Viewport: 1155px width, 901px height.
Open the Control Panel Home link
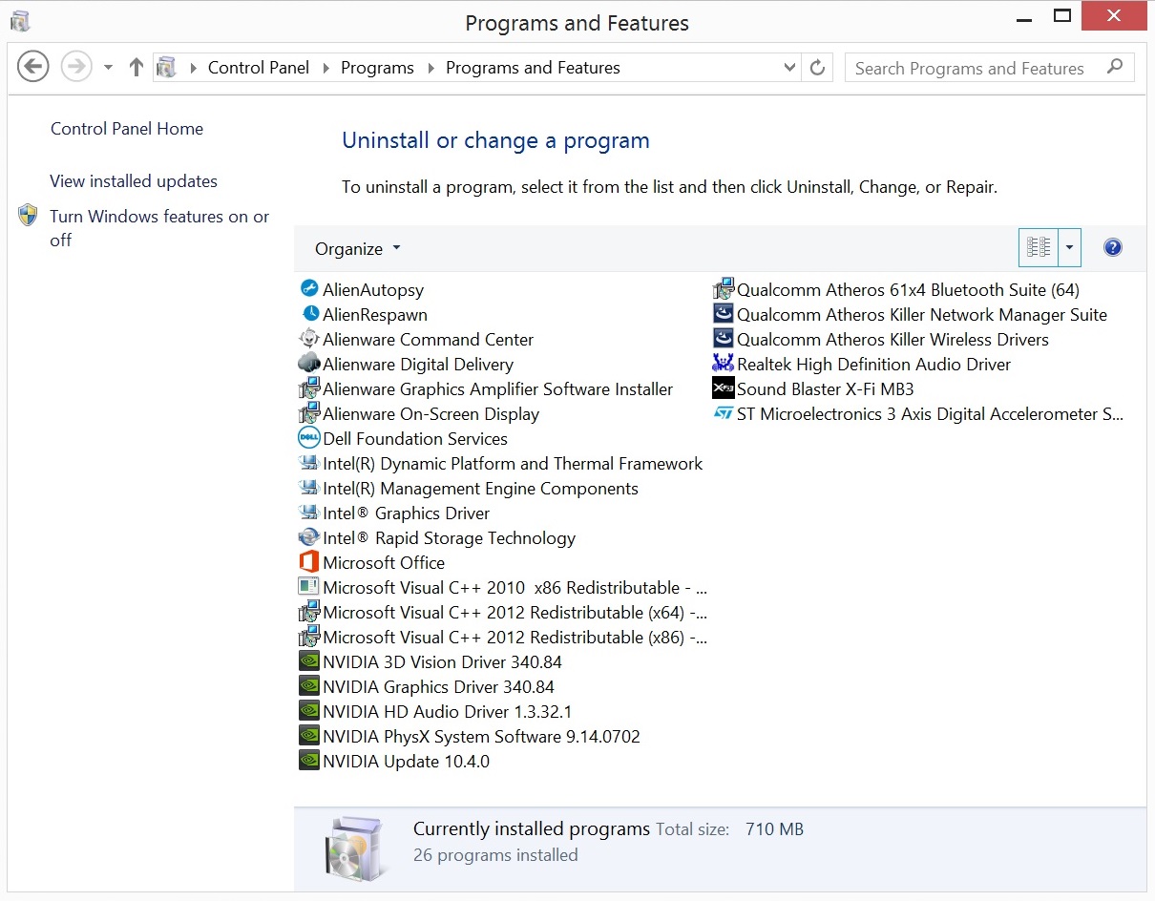click(127, 129)
